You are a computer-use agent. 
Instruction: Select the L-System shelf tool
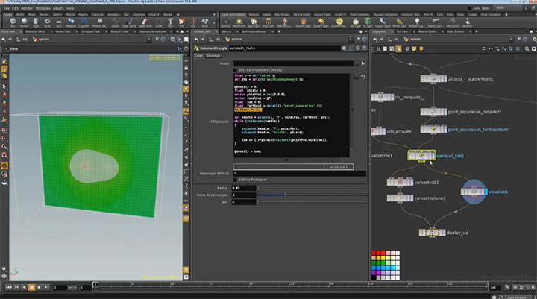[84, 22]
